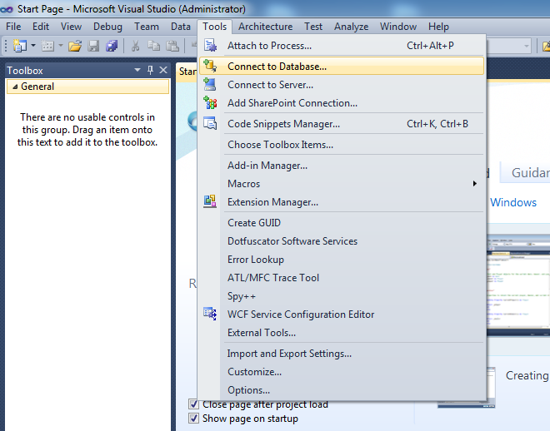
Task: Select Choose Toolbox Items menu entry
Action: [342, 145]
